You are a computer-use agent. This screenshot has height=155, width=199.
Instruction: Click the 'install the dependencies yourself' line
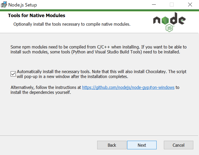click(41, 93)
